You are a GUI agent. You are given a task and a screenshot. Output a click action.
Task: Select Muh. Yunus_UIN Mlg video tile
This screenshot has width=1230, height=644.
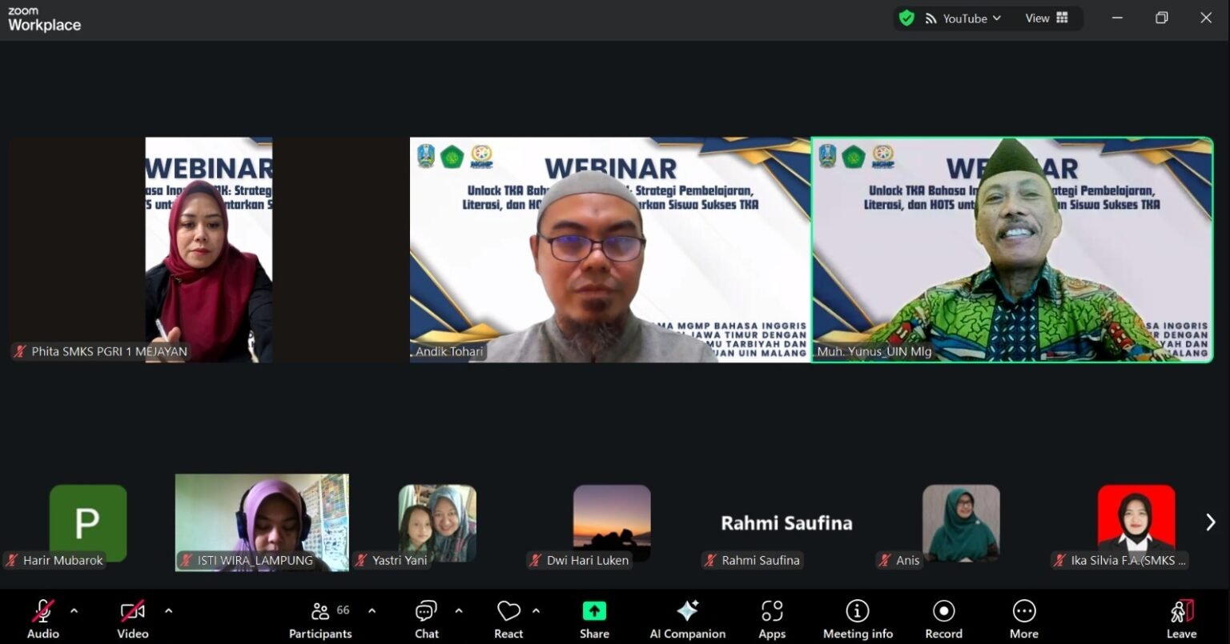tap(1012, 250)
